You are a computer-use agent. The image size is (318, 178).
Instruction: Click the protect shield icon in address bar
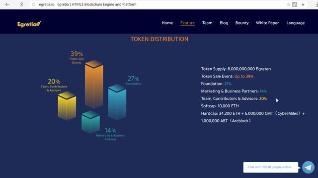pos(288,4)
